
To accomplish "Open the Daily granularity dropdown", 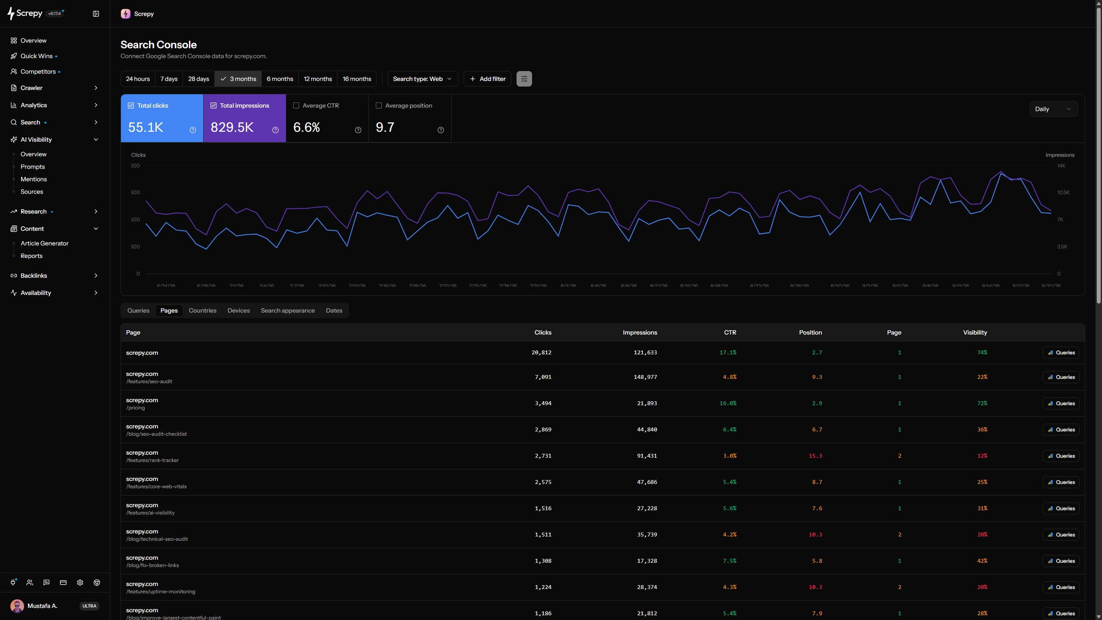I will (1053, 109).
